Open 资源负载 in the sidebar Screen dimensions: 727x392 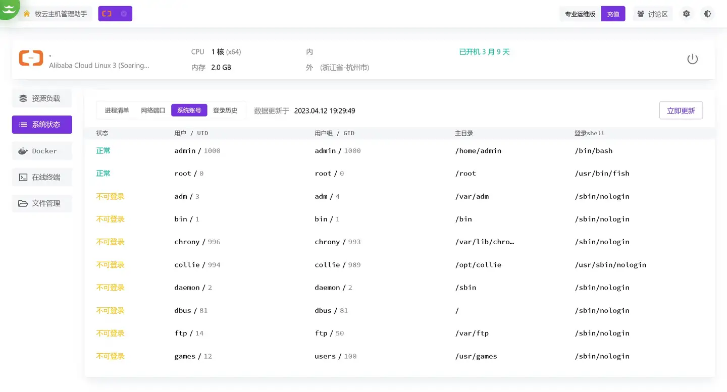42,98
